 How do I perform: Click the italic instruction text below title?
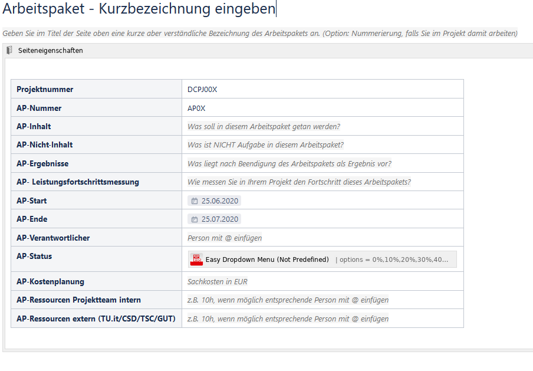tap(260, 34)
